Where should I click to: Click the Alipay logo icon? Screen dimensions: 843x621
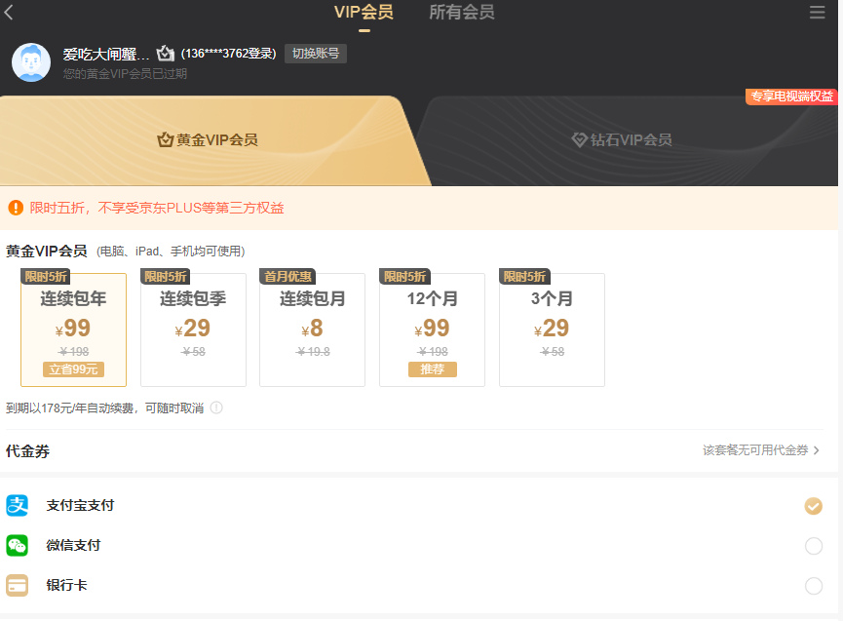[x=18, y=505]
